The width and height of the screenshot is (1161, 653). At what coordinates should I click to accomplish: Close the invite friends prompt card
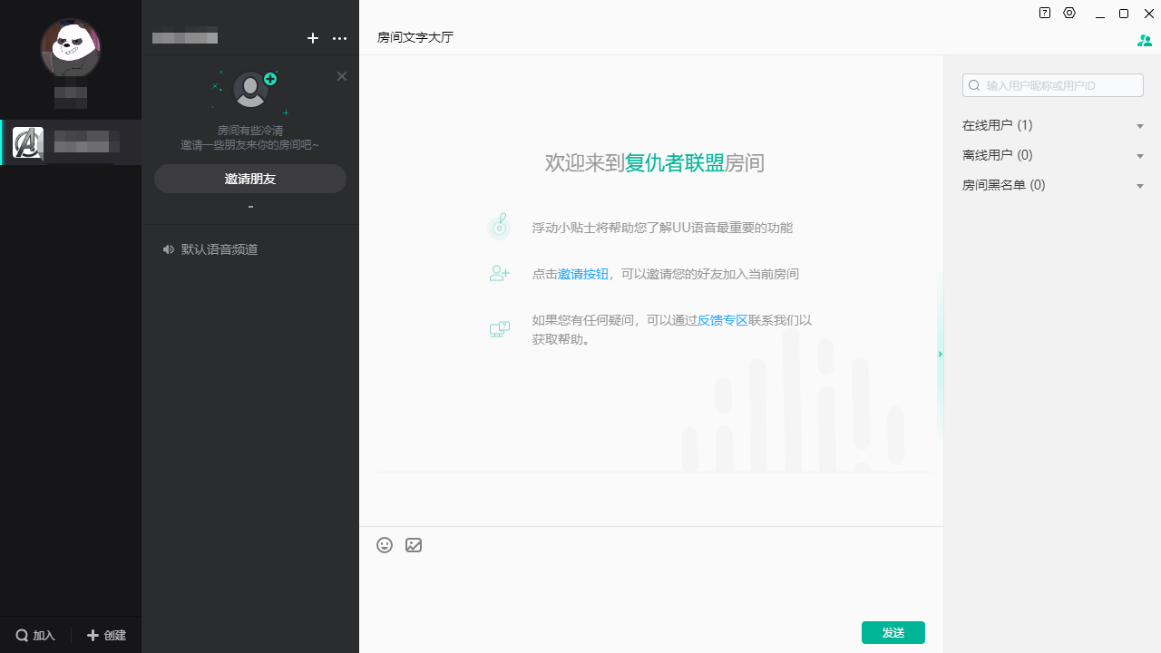(x=342, y=76)
